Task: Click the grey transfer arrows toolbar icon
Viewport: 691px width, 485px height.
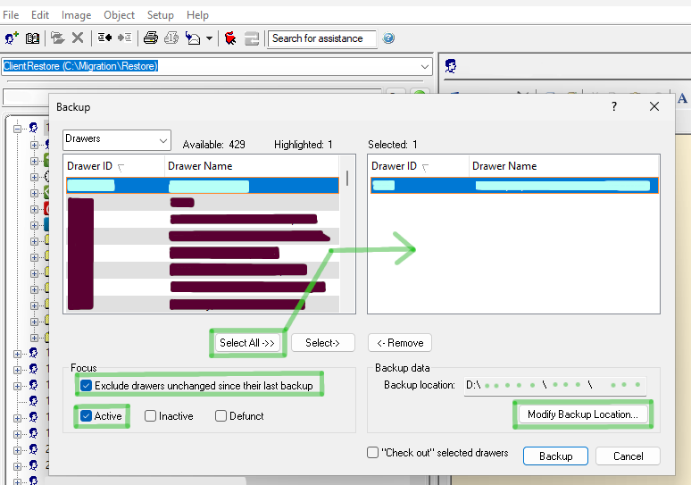Action: click(x=252, y=38)
